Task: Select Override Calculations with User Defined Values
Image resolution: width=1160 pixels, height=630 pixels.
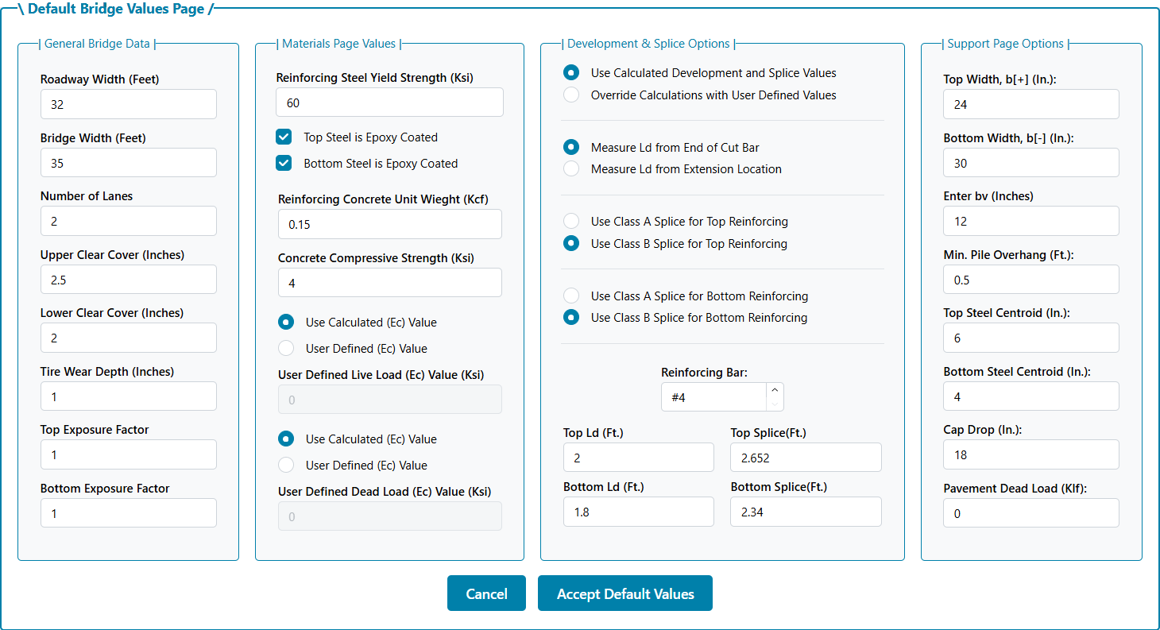Action: coord(571,95)
